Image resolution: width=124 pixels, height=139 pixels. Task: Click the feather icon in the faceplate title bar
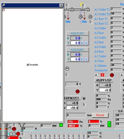[3, 5]
